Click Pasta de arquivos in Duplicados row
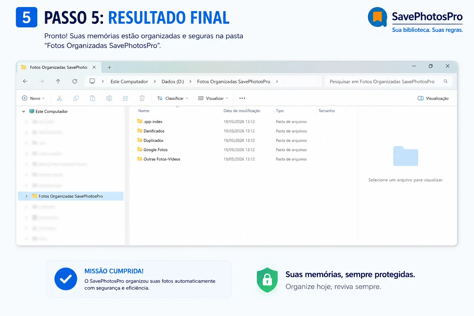This screenshot has height=316, width=474. 291,140
